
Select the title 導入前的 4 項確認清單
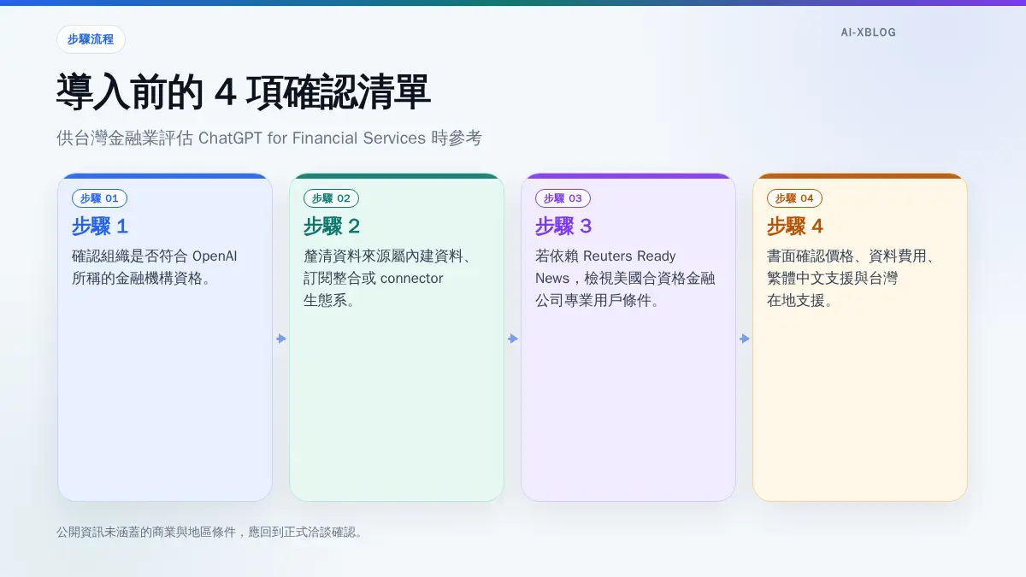pyautogui.click(x=244, y=92)
